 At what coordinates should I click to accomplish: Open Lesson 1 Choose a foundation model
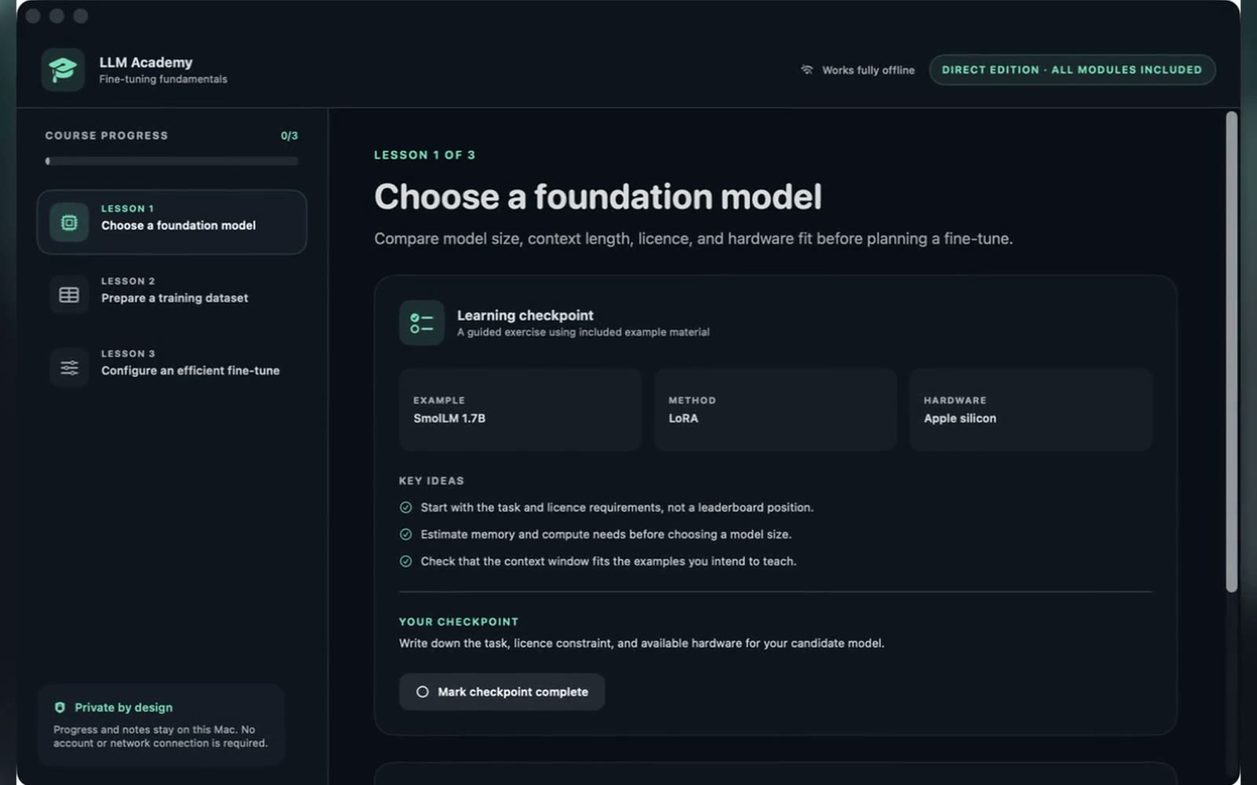point(171,222)
